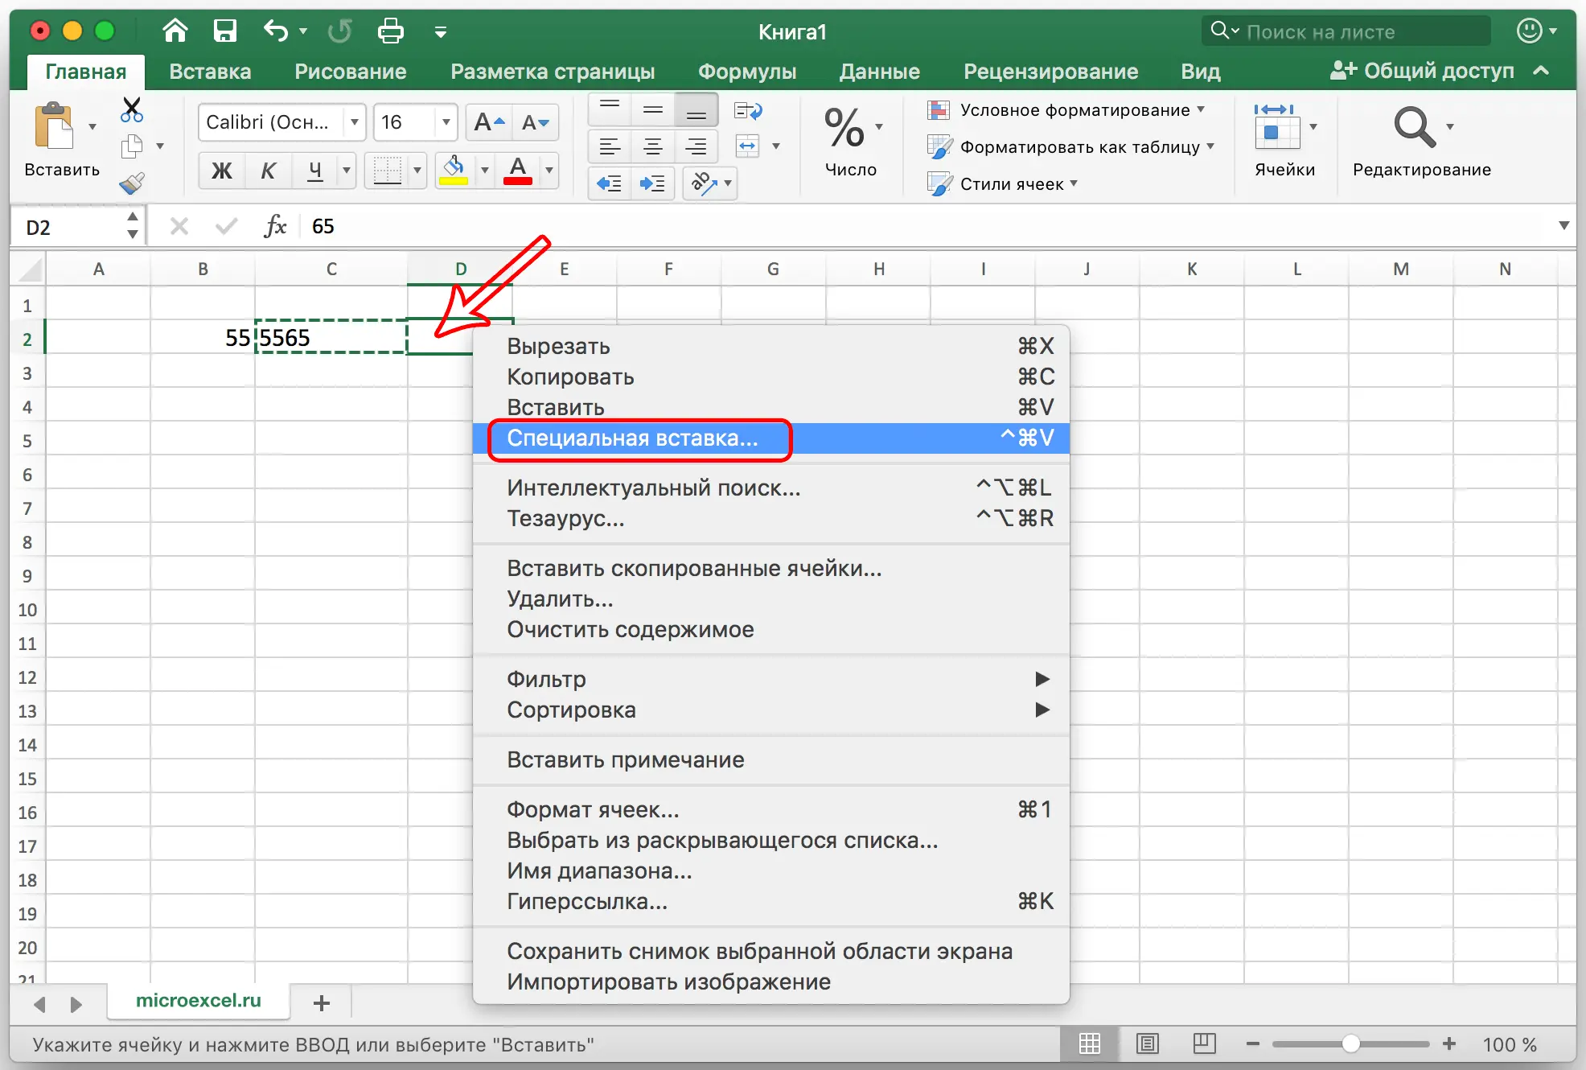Click the percent Число icon
1586x1070 pixels.
[844, 128]
